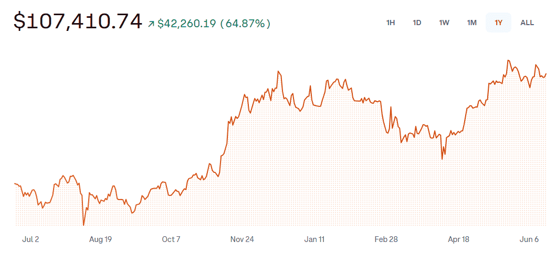Select the Apr 18 axis marker
556x253 pixels.
[458, 239]
